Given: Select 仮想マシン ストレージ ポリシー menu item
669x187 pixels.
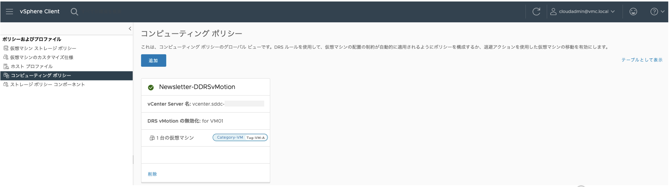Looking at the screenshot, I should [x=43, y=48].
